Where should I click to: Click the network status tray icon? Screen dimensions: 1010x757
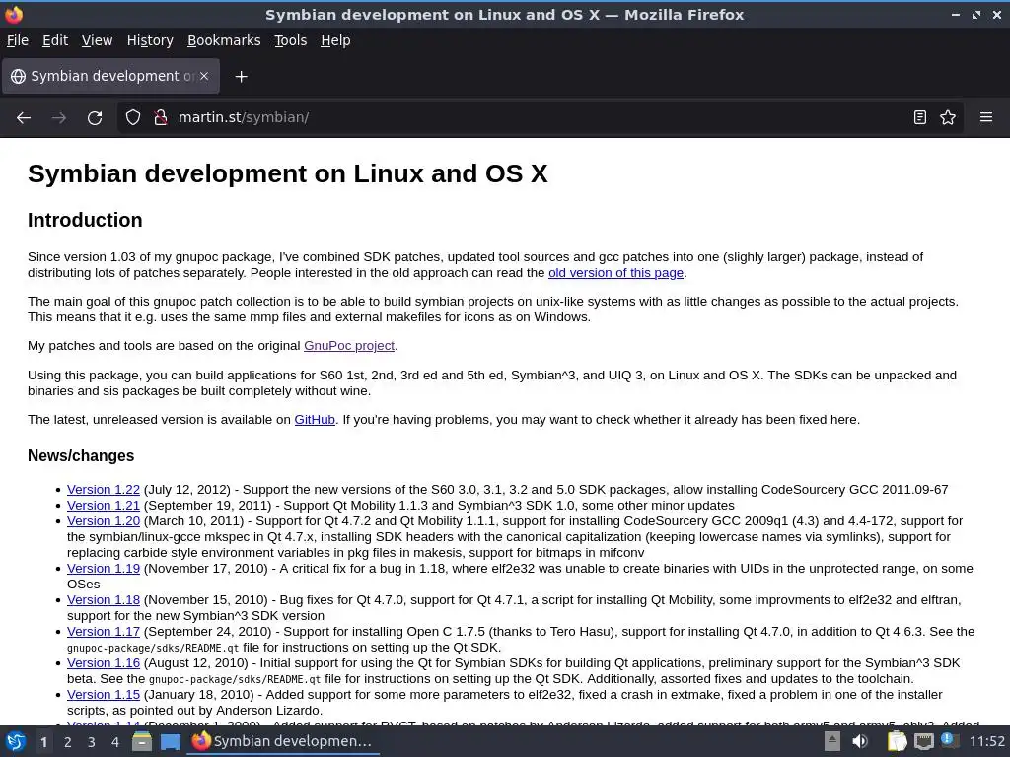tap(923, 741)
